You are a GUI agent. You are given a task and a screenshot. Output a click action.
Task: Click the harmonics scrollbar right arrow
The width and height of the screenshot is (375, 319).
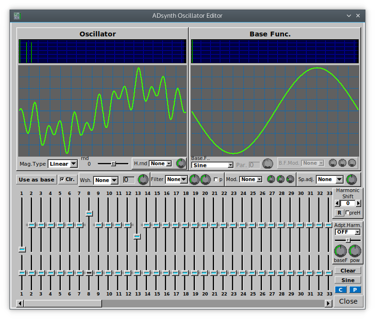point(329,304)
